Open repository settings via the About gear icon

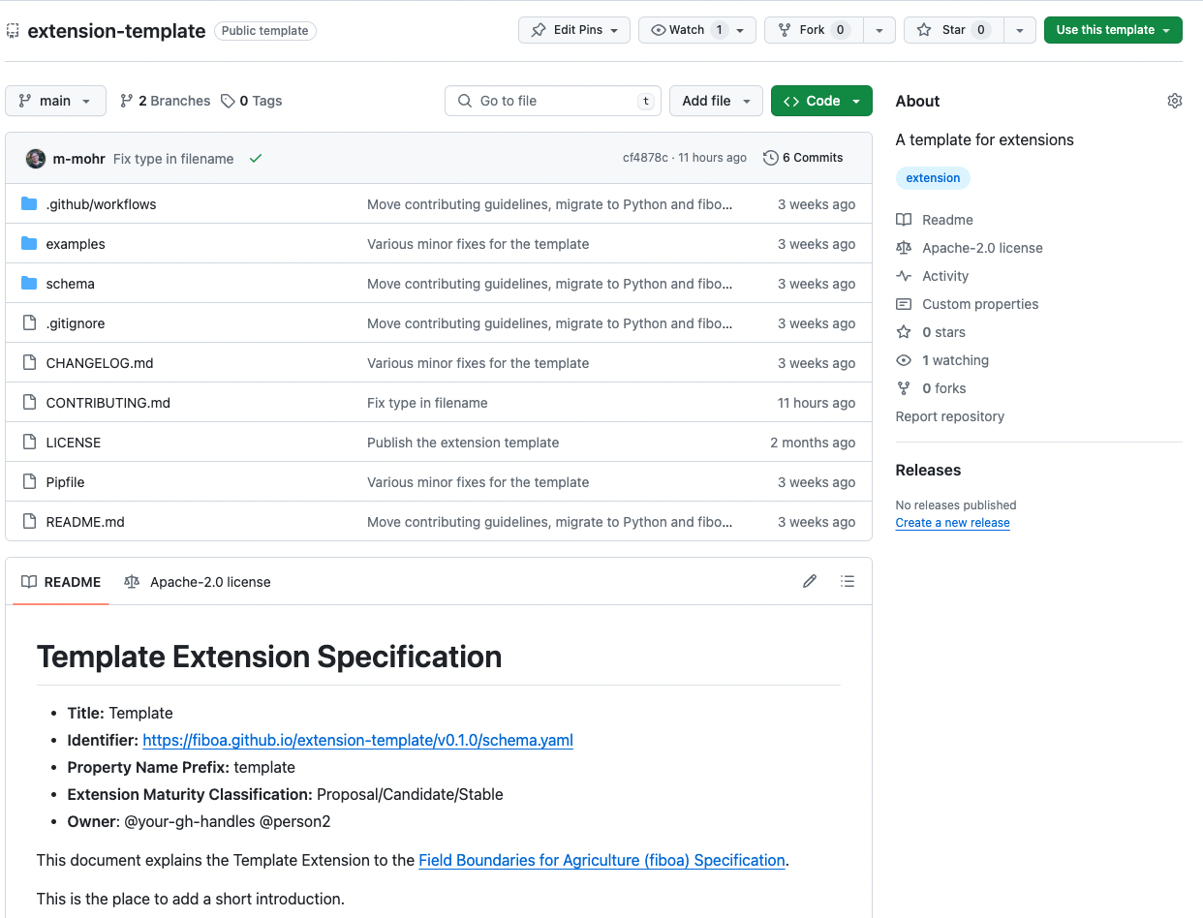click(1174, 100)
